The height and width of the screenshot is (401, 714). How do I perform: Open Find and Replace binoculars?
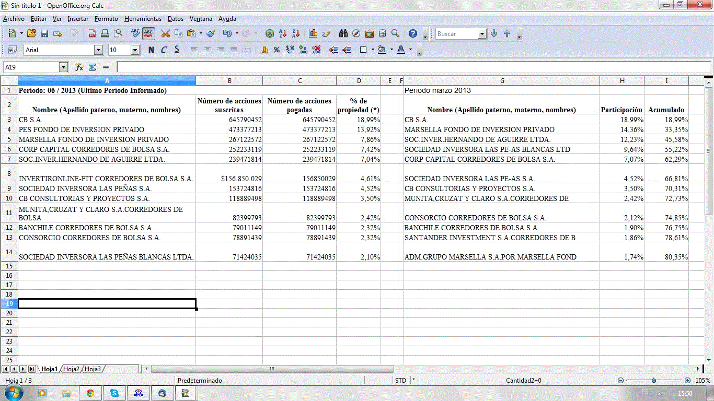(343, 33)
